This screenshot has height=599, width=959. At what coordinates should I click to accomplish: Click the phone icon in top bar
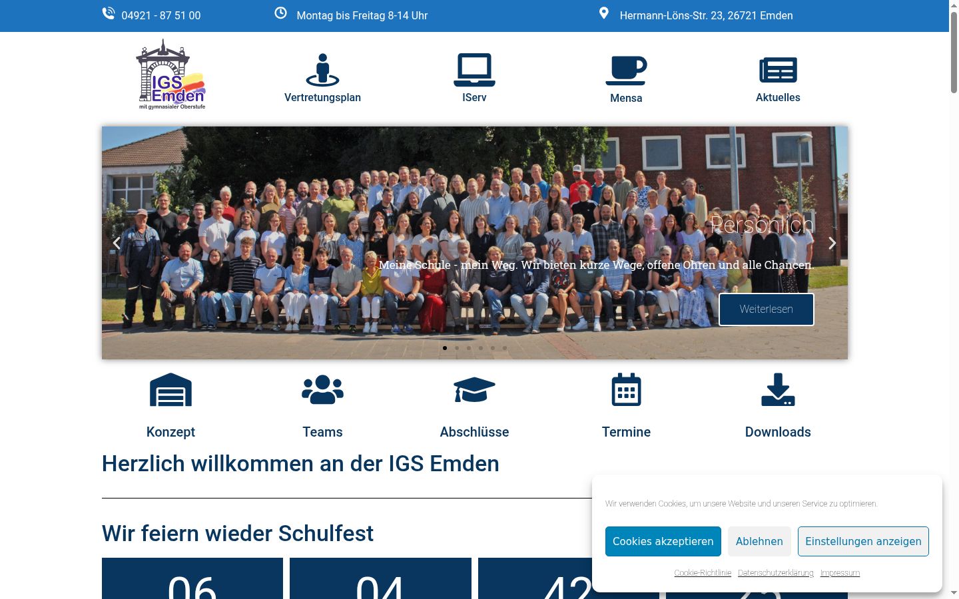coord(109,13)
